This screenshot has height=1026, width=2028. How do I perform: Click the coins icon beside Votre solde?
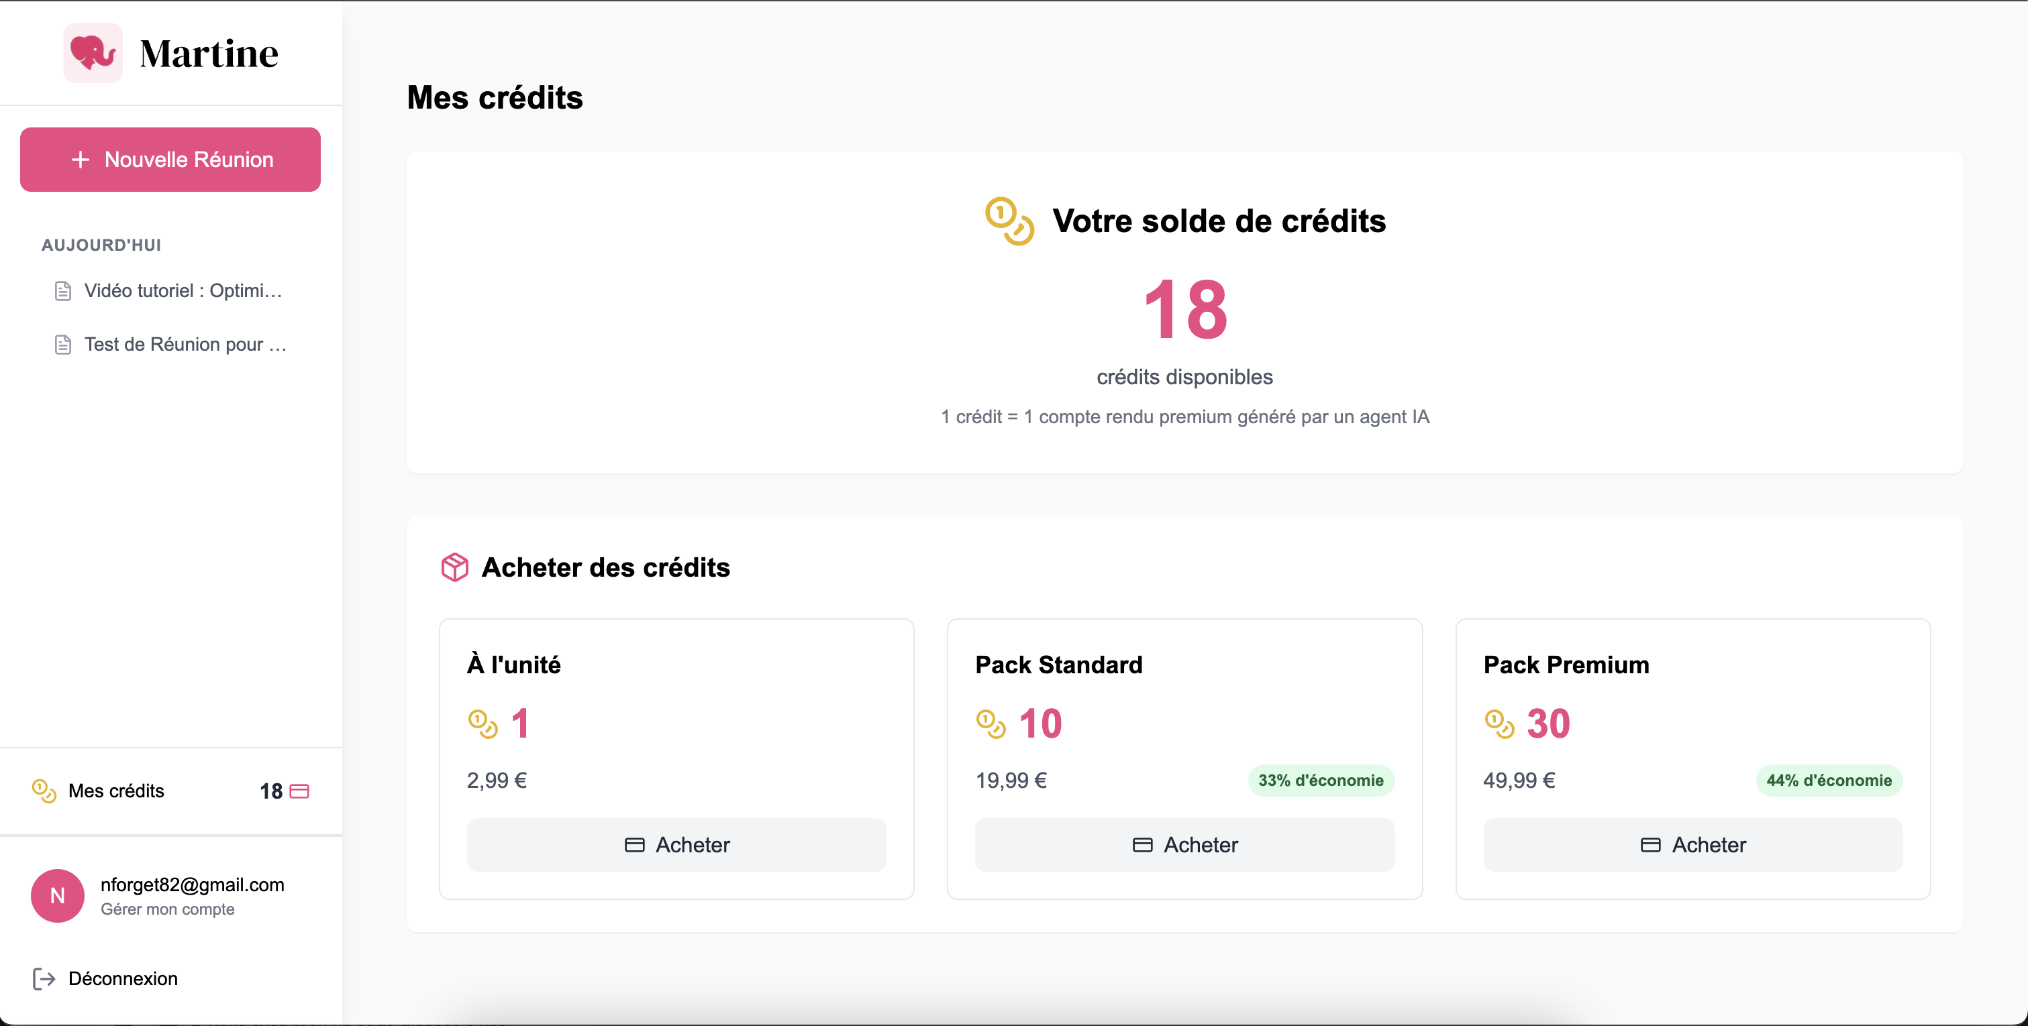coord(1010,221)
